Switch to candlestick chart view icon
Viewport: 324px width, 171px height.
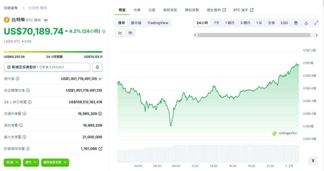coord(130,32)
